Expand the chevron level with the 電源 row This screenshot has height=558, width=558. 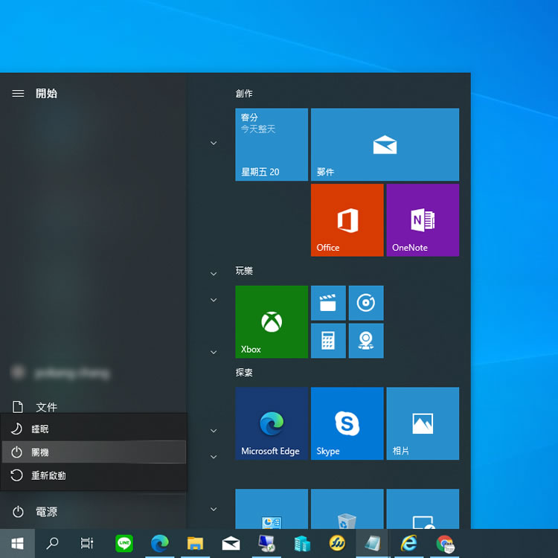tap(214, 509)
